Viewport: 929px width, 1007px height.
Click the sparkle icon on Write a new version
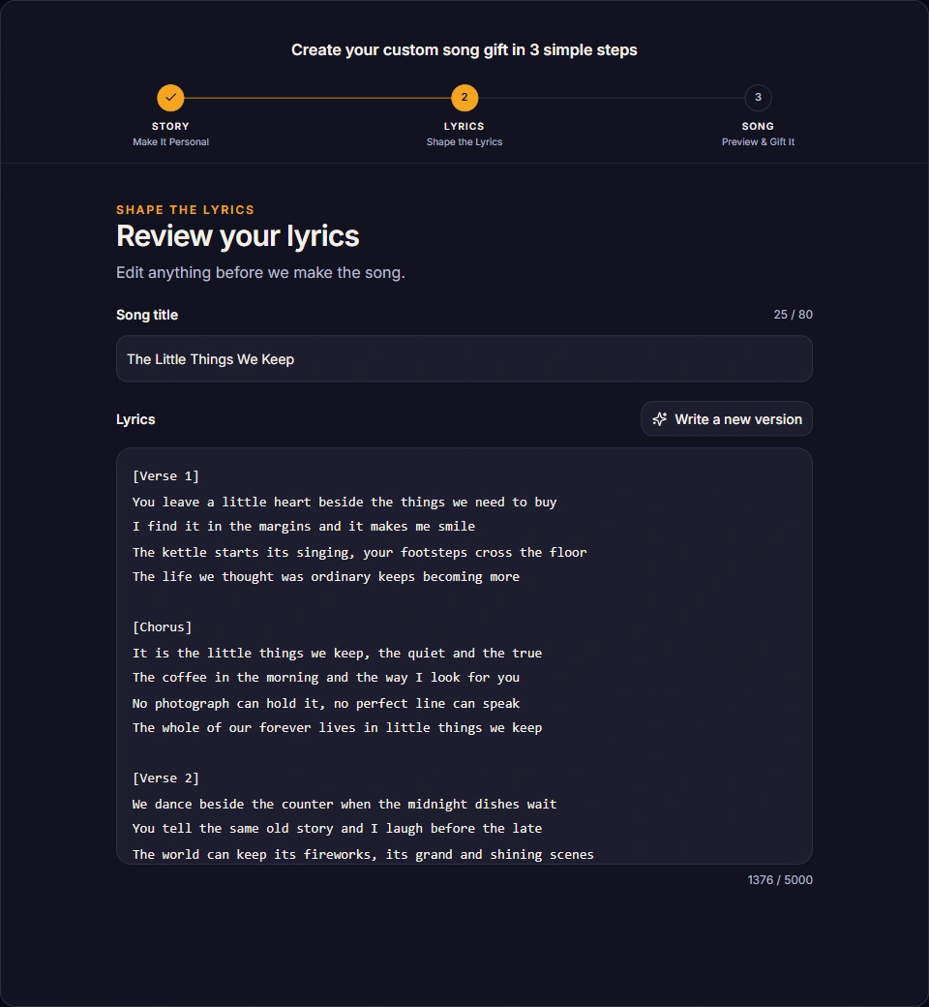tap(659, 419)
